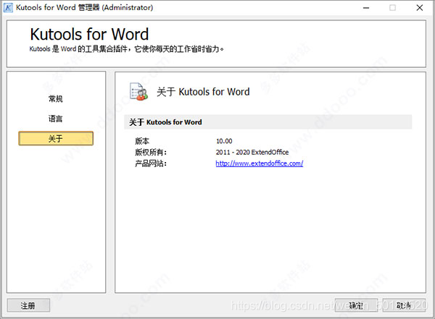Click the Kutools K icon in title bar
Screen dimensions: 435x319
pyautogui.click(x=8, y=7)
